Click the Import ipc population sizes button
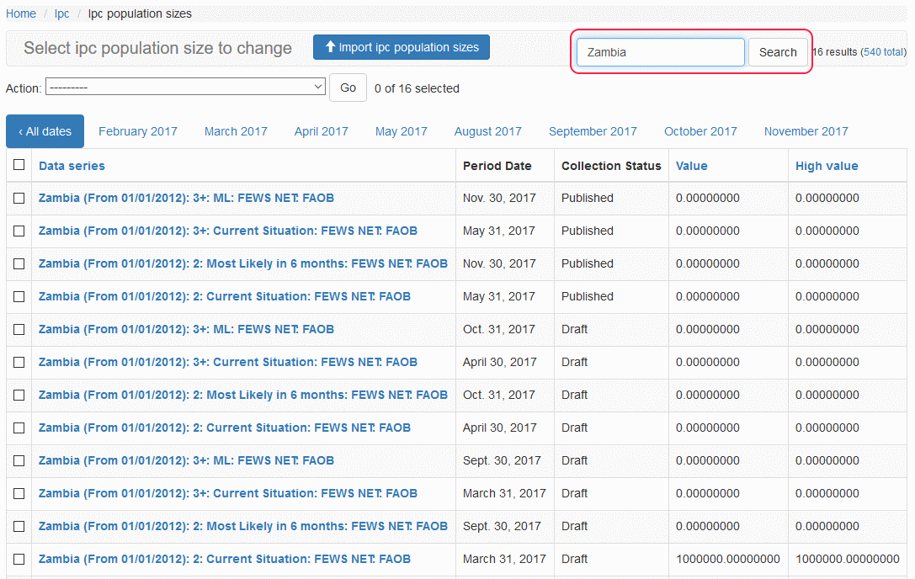915x579 pixels. pyautogui.click(x=401, y=47)
